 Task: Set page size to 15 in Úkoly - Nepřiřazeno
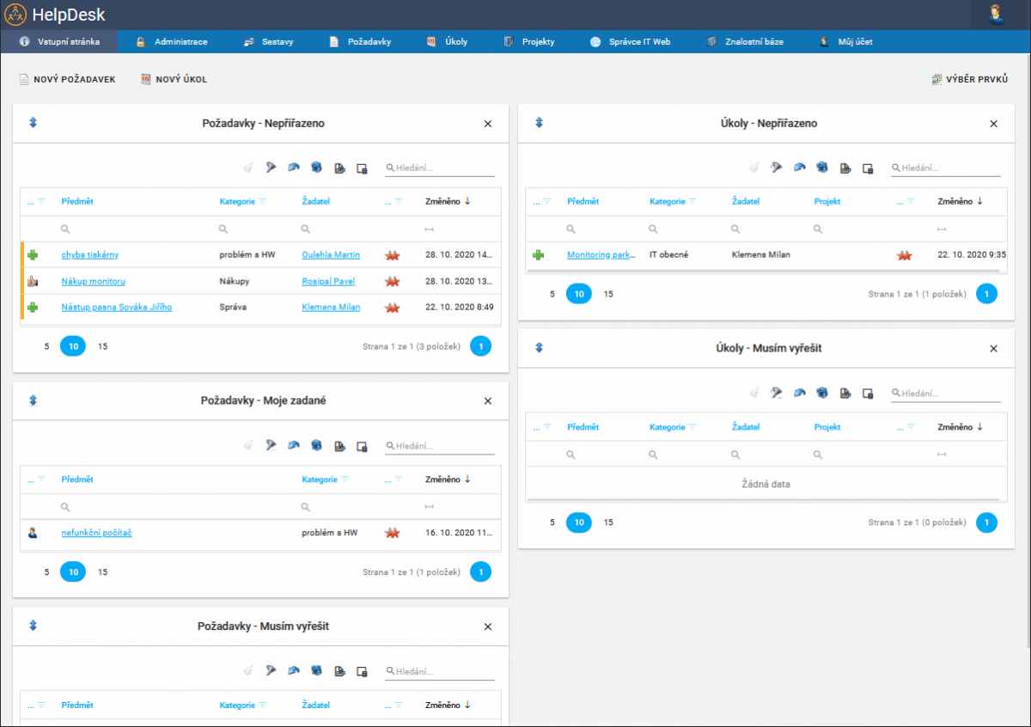pos(608,294)
